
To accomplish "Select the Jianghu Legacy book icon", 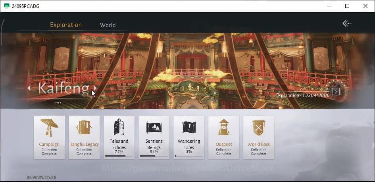I will [84, 128].
